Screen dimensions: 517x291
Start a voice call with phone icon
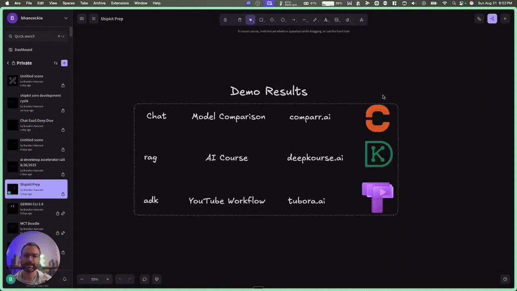coord(479,19)
